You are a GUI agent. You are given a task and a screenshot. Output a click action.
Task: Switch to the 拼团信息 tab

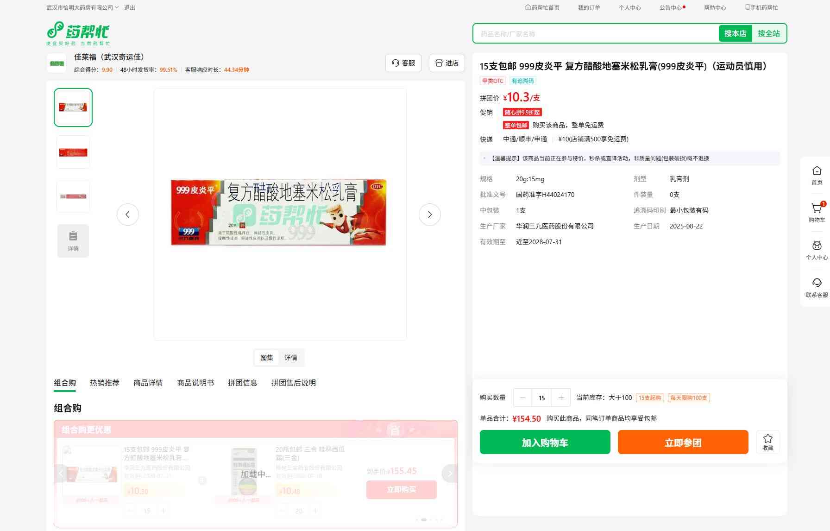[242, 383]
